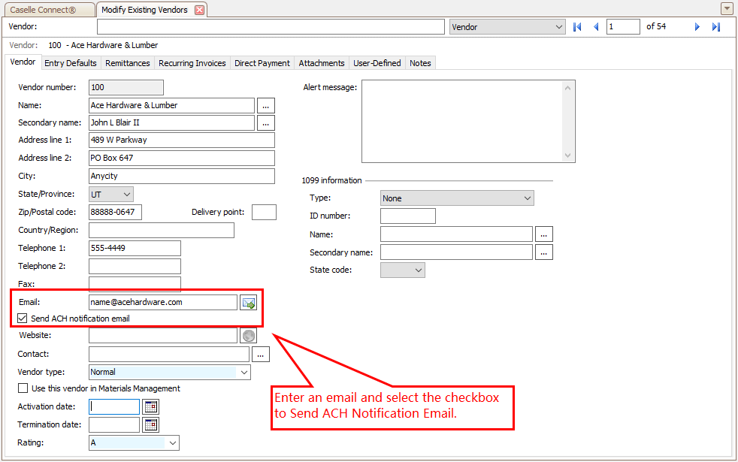738x462 pixels.
Task: Click the Address line 1 field
Action: [x=182, y=140]
